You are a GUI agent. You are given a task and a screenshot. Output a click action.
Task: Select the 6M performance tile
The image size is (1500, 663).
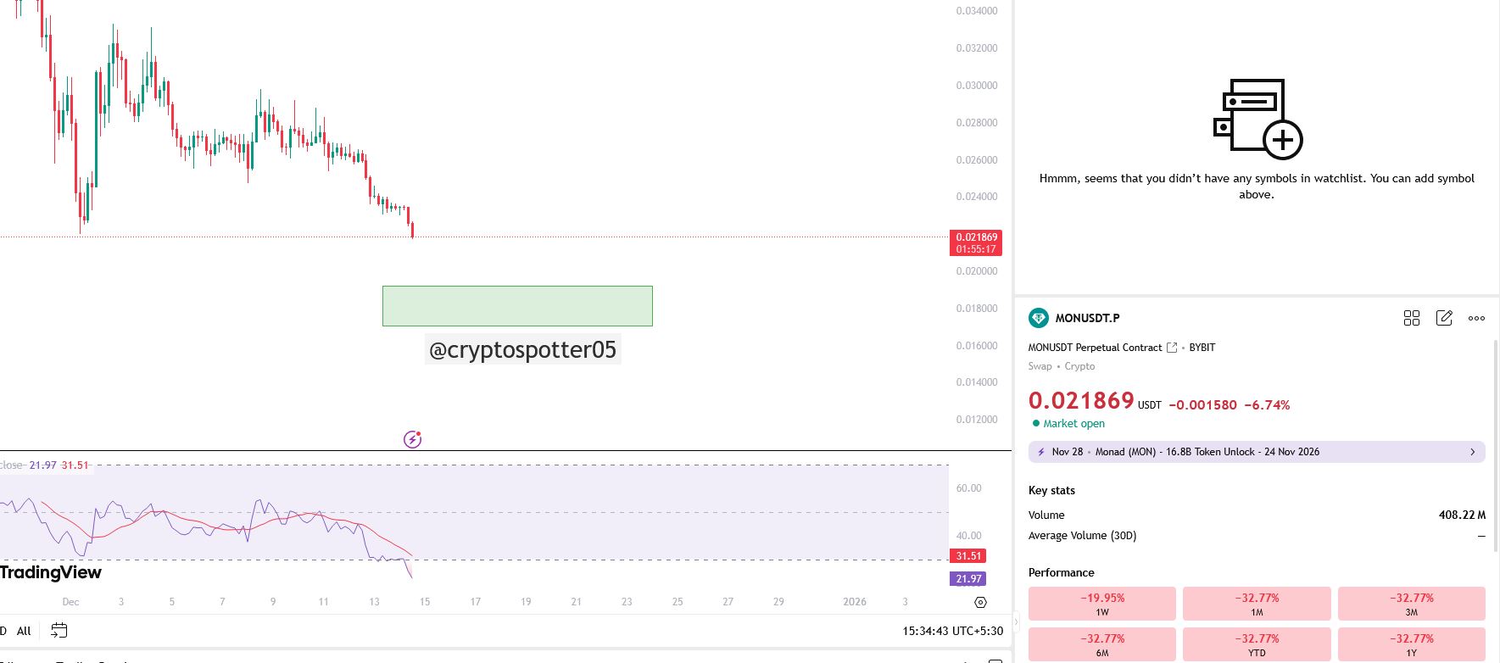coord(1102,644)
